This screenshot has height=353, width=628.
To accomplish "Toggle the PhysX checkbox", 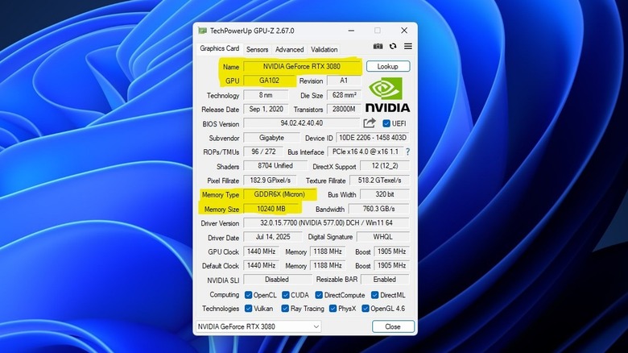I will pyautogui.click(x=331, y=308).
